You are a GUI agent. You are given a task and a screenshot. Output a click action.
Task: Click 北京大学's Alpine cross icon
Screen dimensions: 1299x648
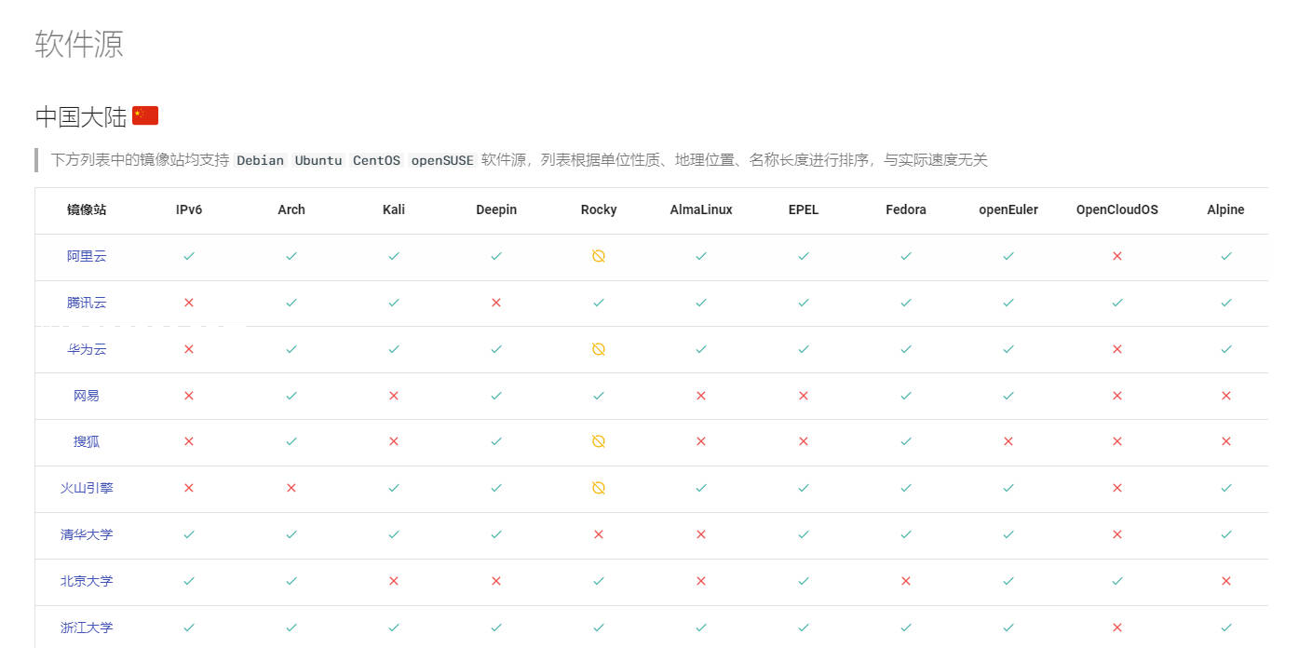(x=1226, y=581)
